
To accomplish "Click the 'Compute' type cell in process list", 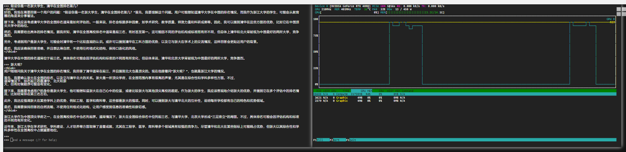I will pos(342,94).
